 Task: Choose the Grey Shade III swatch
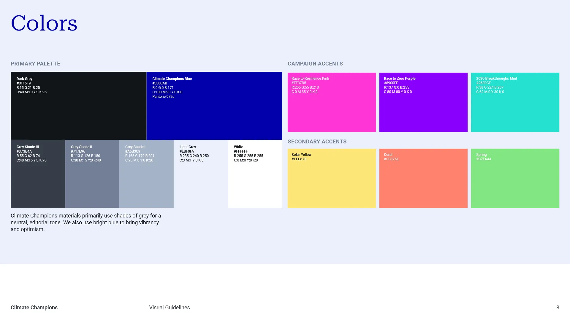(38, 174)
